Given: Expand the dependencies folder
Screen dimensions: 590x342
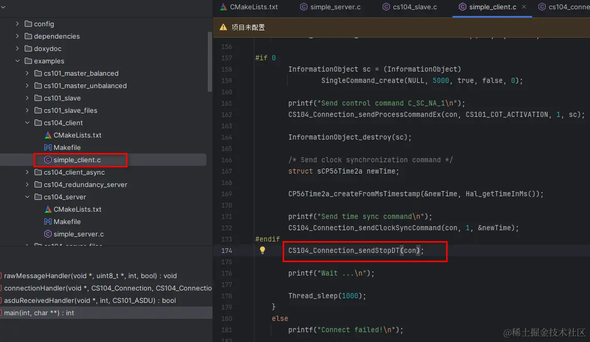Looking at the screenshot, I should coord(18,36).
